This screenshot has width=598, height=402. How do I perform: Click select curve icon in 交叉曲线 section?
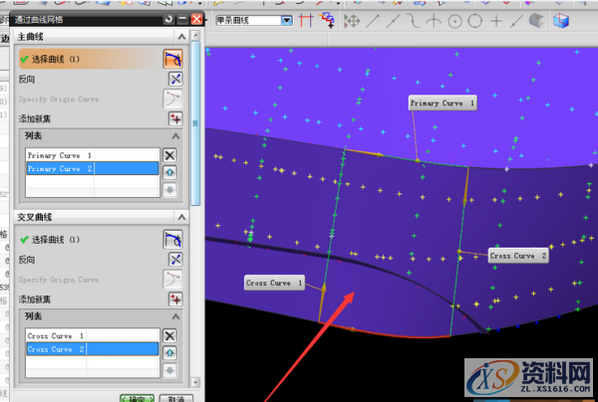(x=173, y=239)
